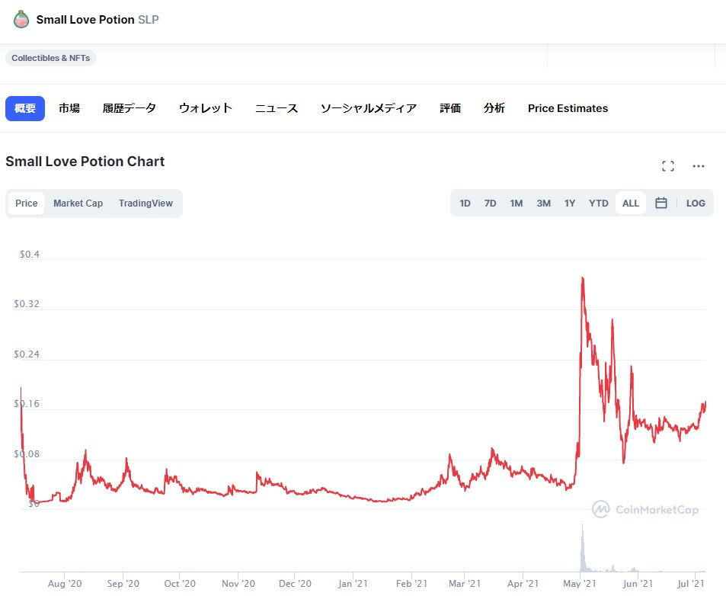
Task: Click the $0.24 axis label
Action: (x=27, y=354)
